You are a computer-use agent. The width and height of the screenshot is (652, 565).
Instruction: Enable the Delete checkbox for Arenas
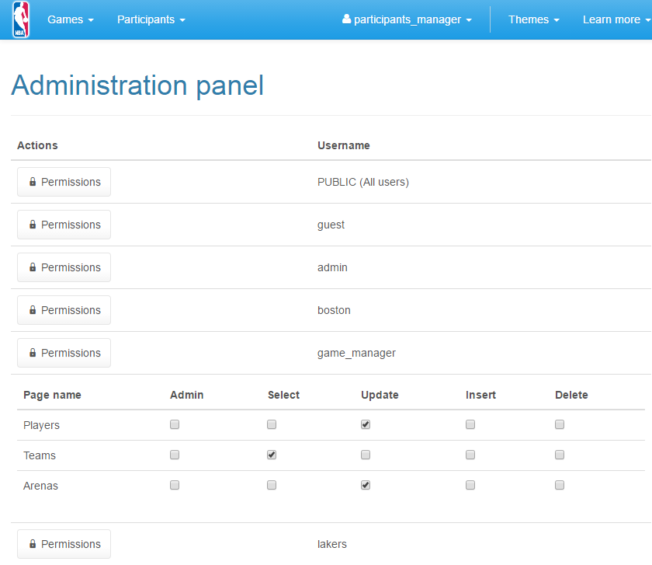coord(560,485)
